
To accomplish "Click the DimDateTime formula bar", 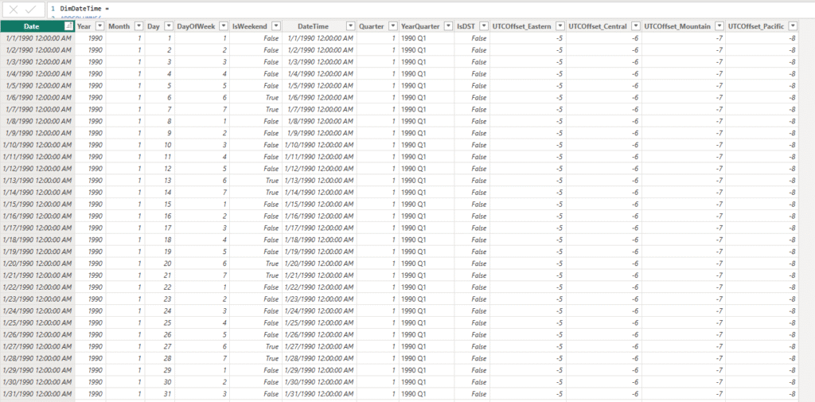I will coord(431,10).
